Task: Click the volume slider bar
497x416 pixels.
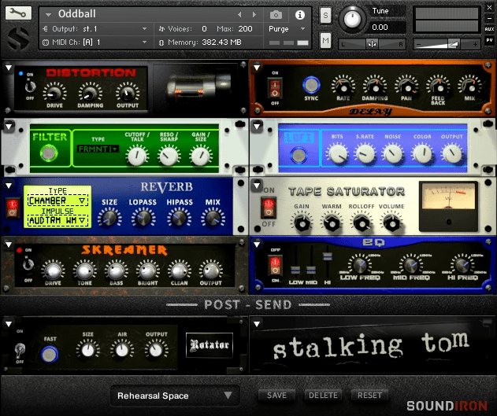Action: 447,44
